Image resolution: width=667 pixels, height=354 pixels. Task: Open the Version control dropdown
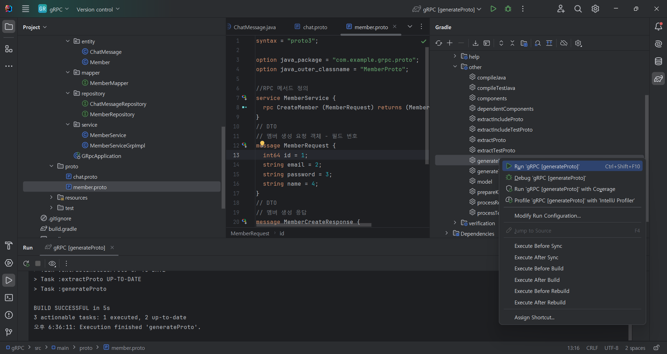pyautogui.click(x=98, y=9)
